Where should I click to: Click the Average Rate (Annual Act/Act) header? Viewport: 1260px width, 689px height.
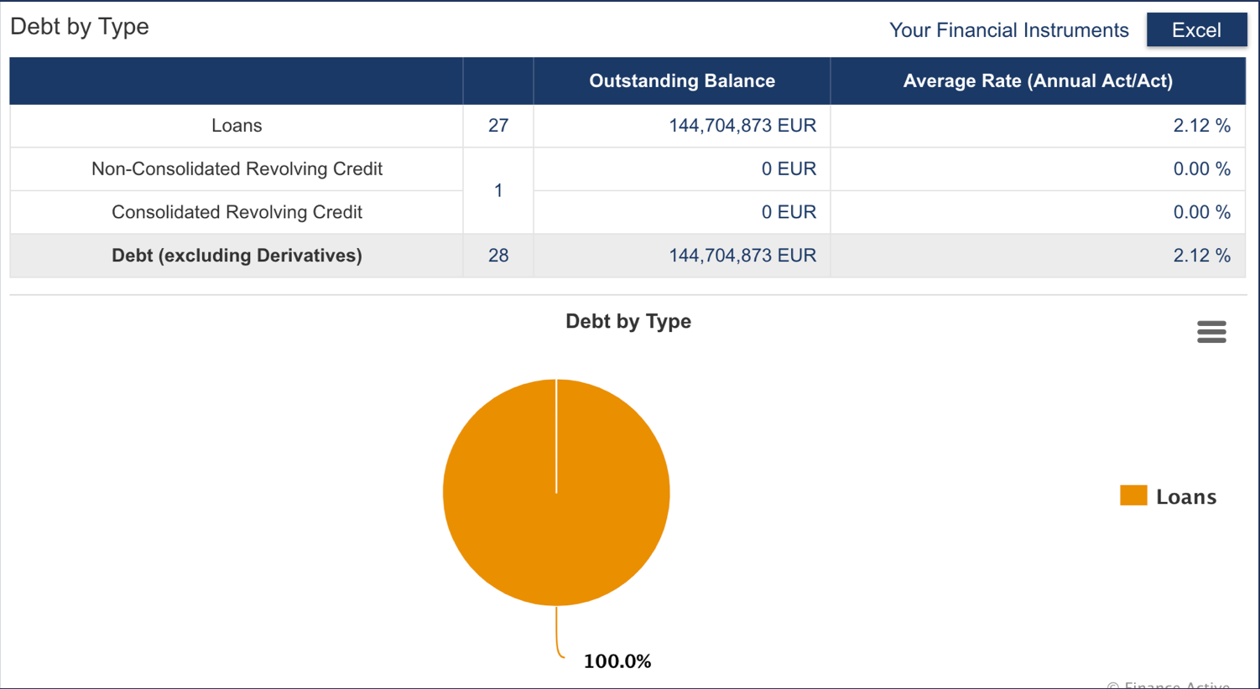coord(1038,80)
